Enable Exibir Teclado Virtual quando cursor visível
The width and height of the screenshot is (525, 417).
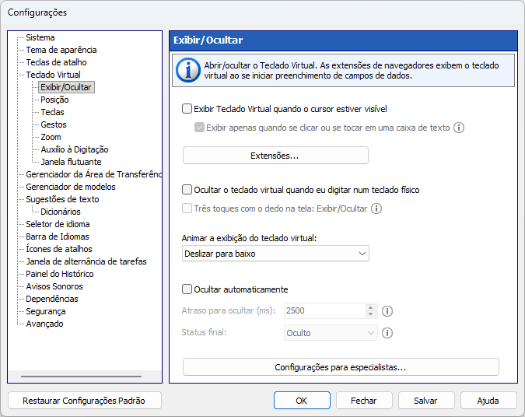[x=187, y=109]
